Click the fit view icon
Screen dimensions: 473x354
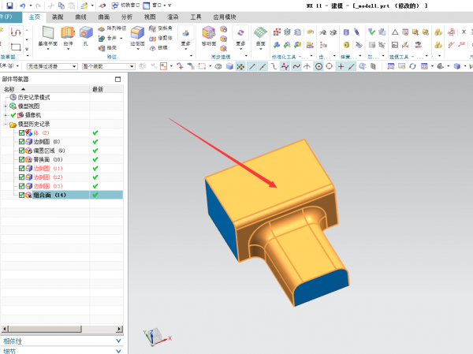click(x=391, y=66)
